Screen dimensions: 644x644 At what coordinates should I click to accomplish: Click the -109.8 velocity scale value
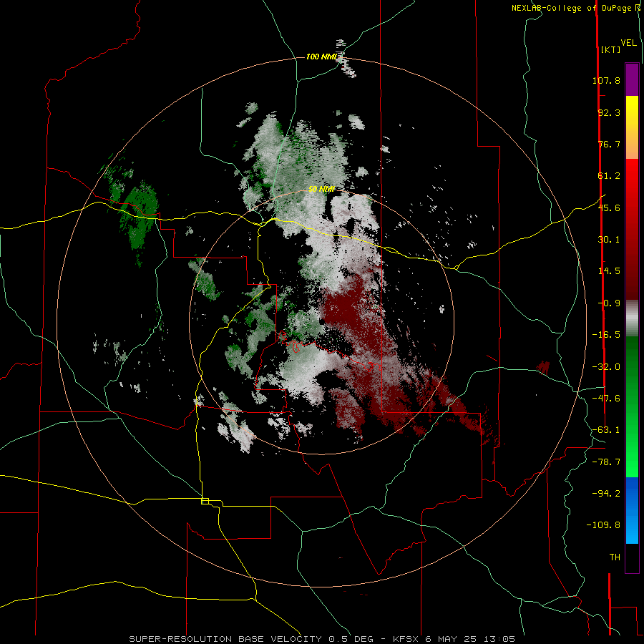tap(603, 525)
